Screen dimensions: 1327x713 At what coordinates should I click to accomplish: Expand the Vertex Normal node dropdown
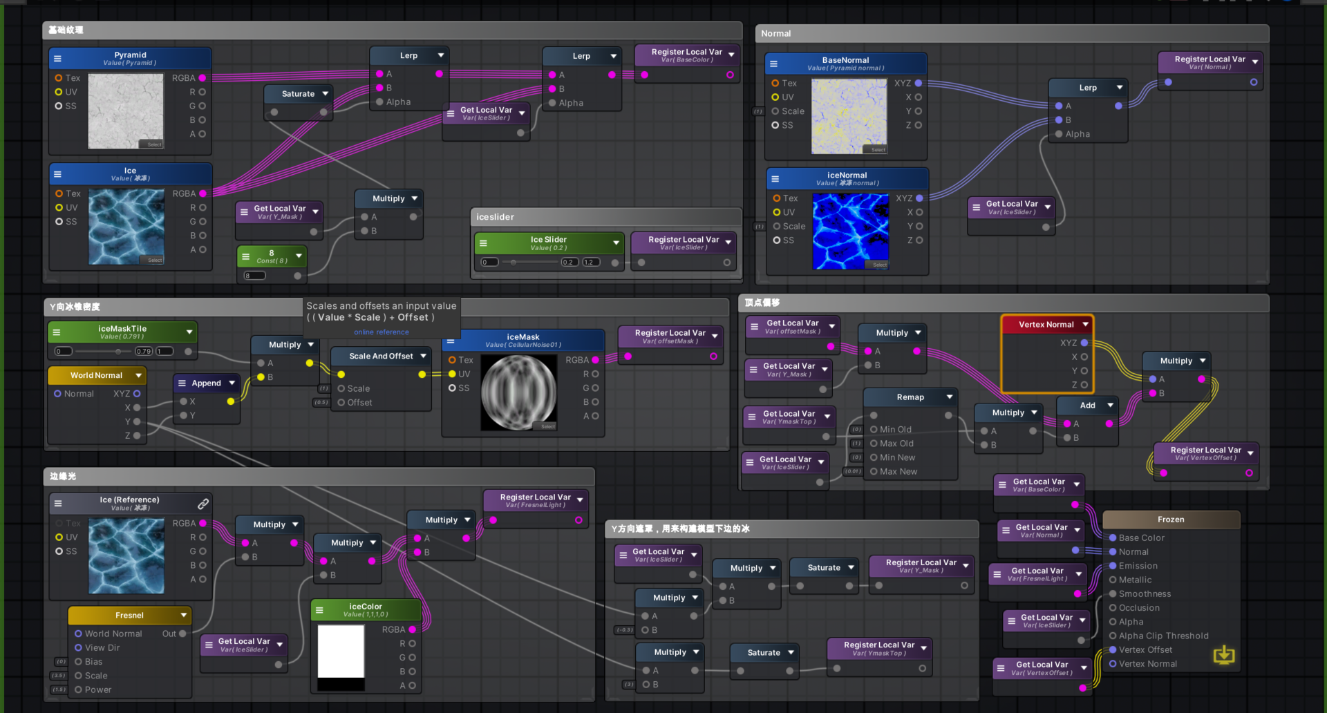pos(1085,325)
